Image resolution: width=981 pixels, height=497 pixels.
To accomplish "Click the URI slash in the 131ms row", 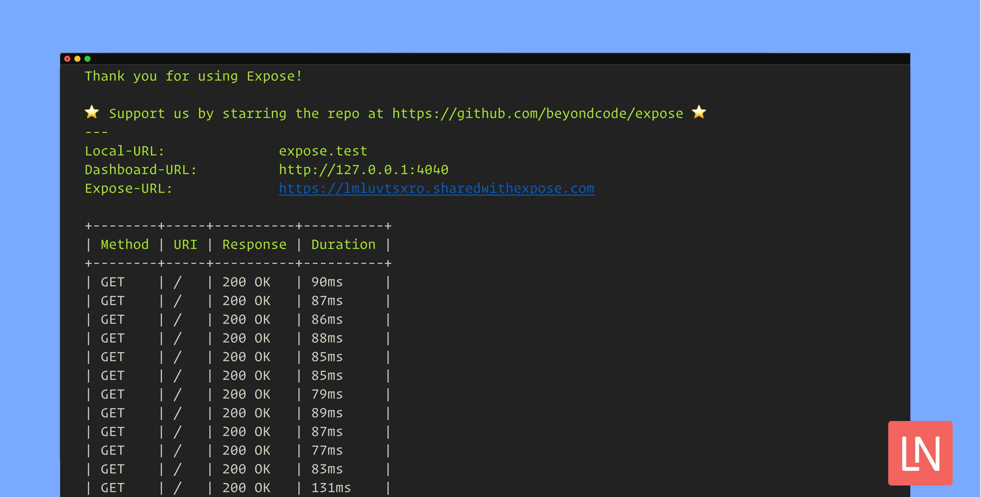I will 178,488.
